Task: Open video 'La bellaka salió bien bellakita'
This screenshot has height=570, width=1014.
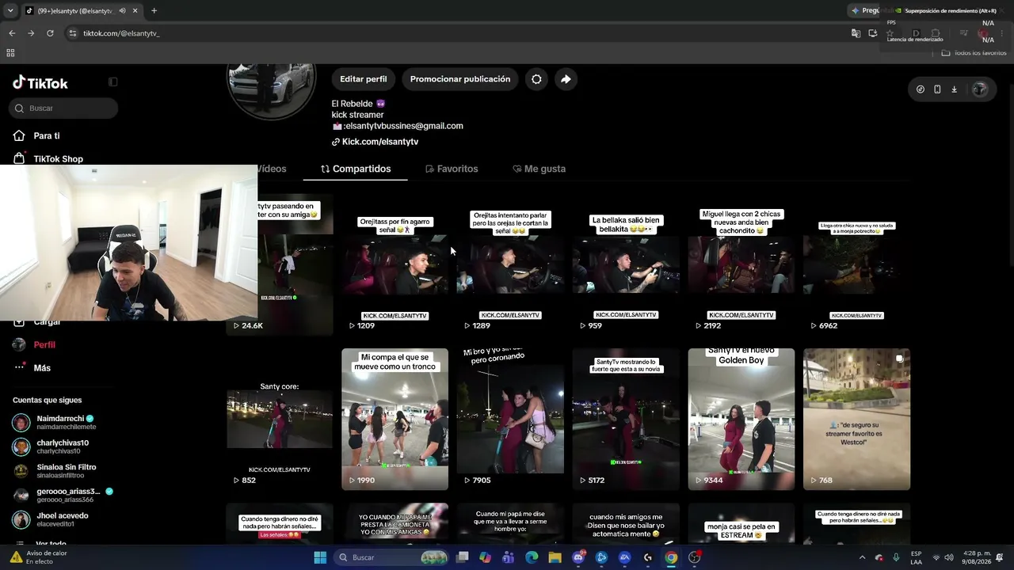Action: (626, 265)
